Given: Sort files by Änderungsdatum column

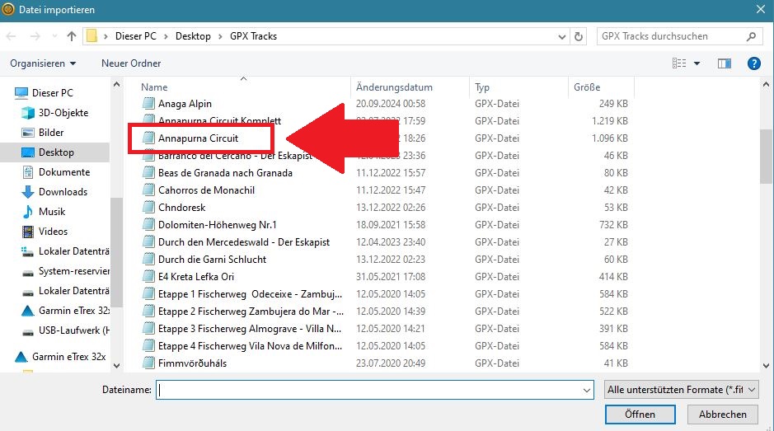Looking at the screenshot, I should [x=394, y=87].
